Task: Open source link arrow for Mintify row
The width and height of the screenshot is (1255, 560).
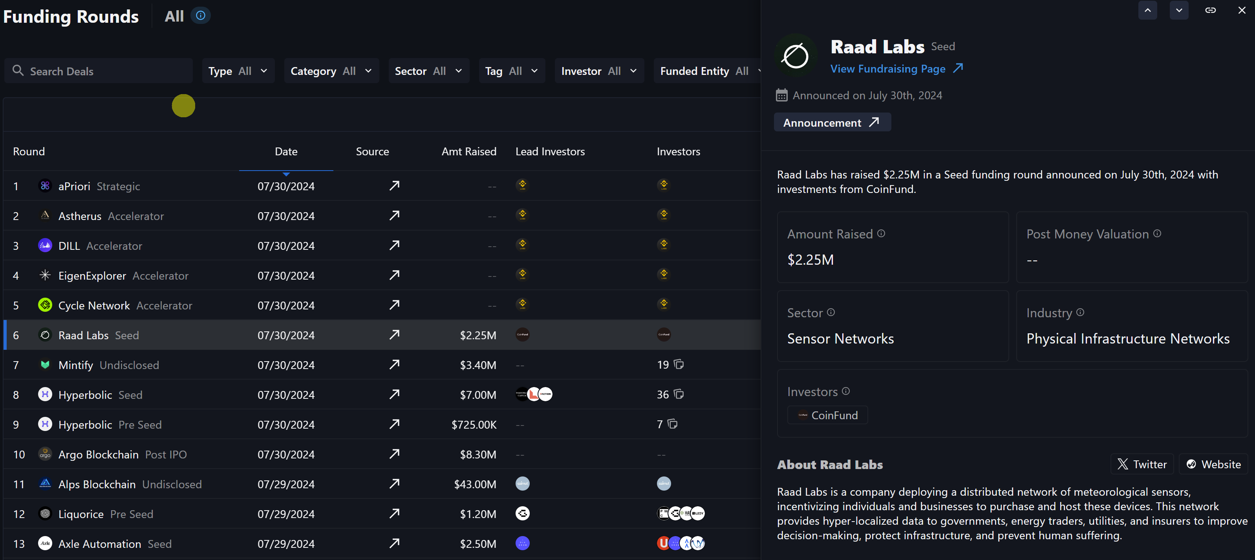Action: [x=394, y=364]
